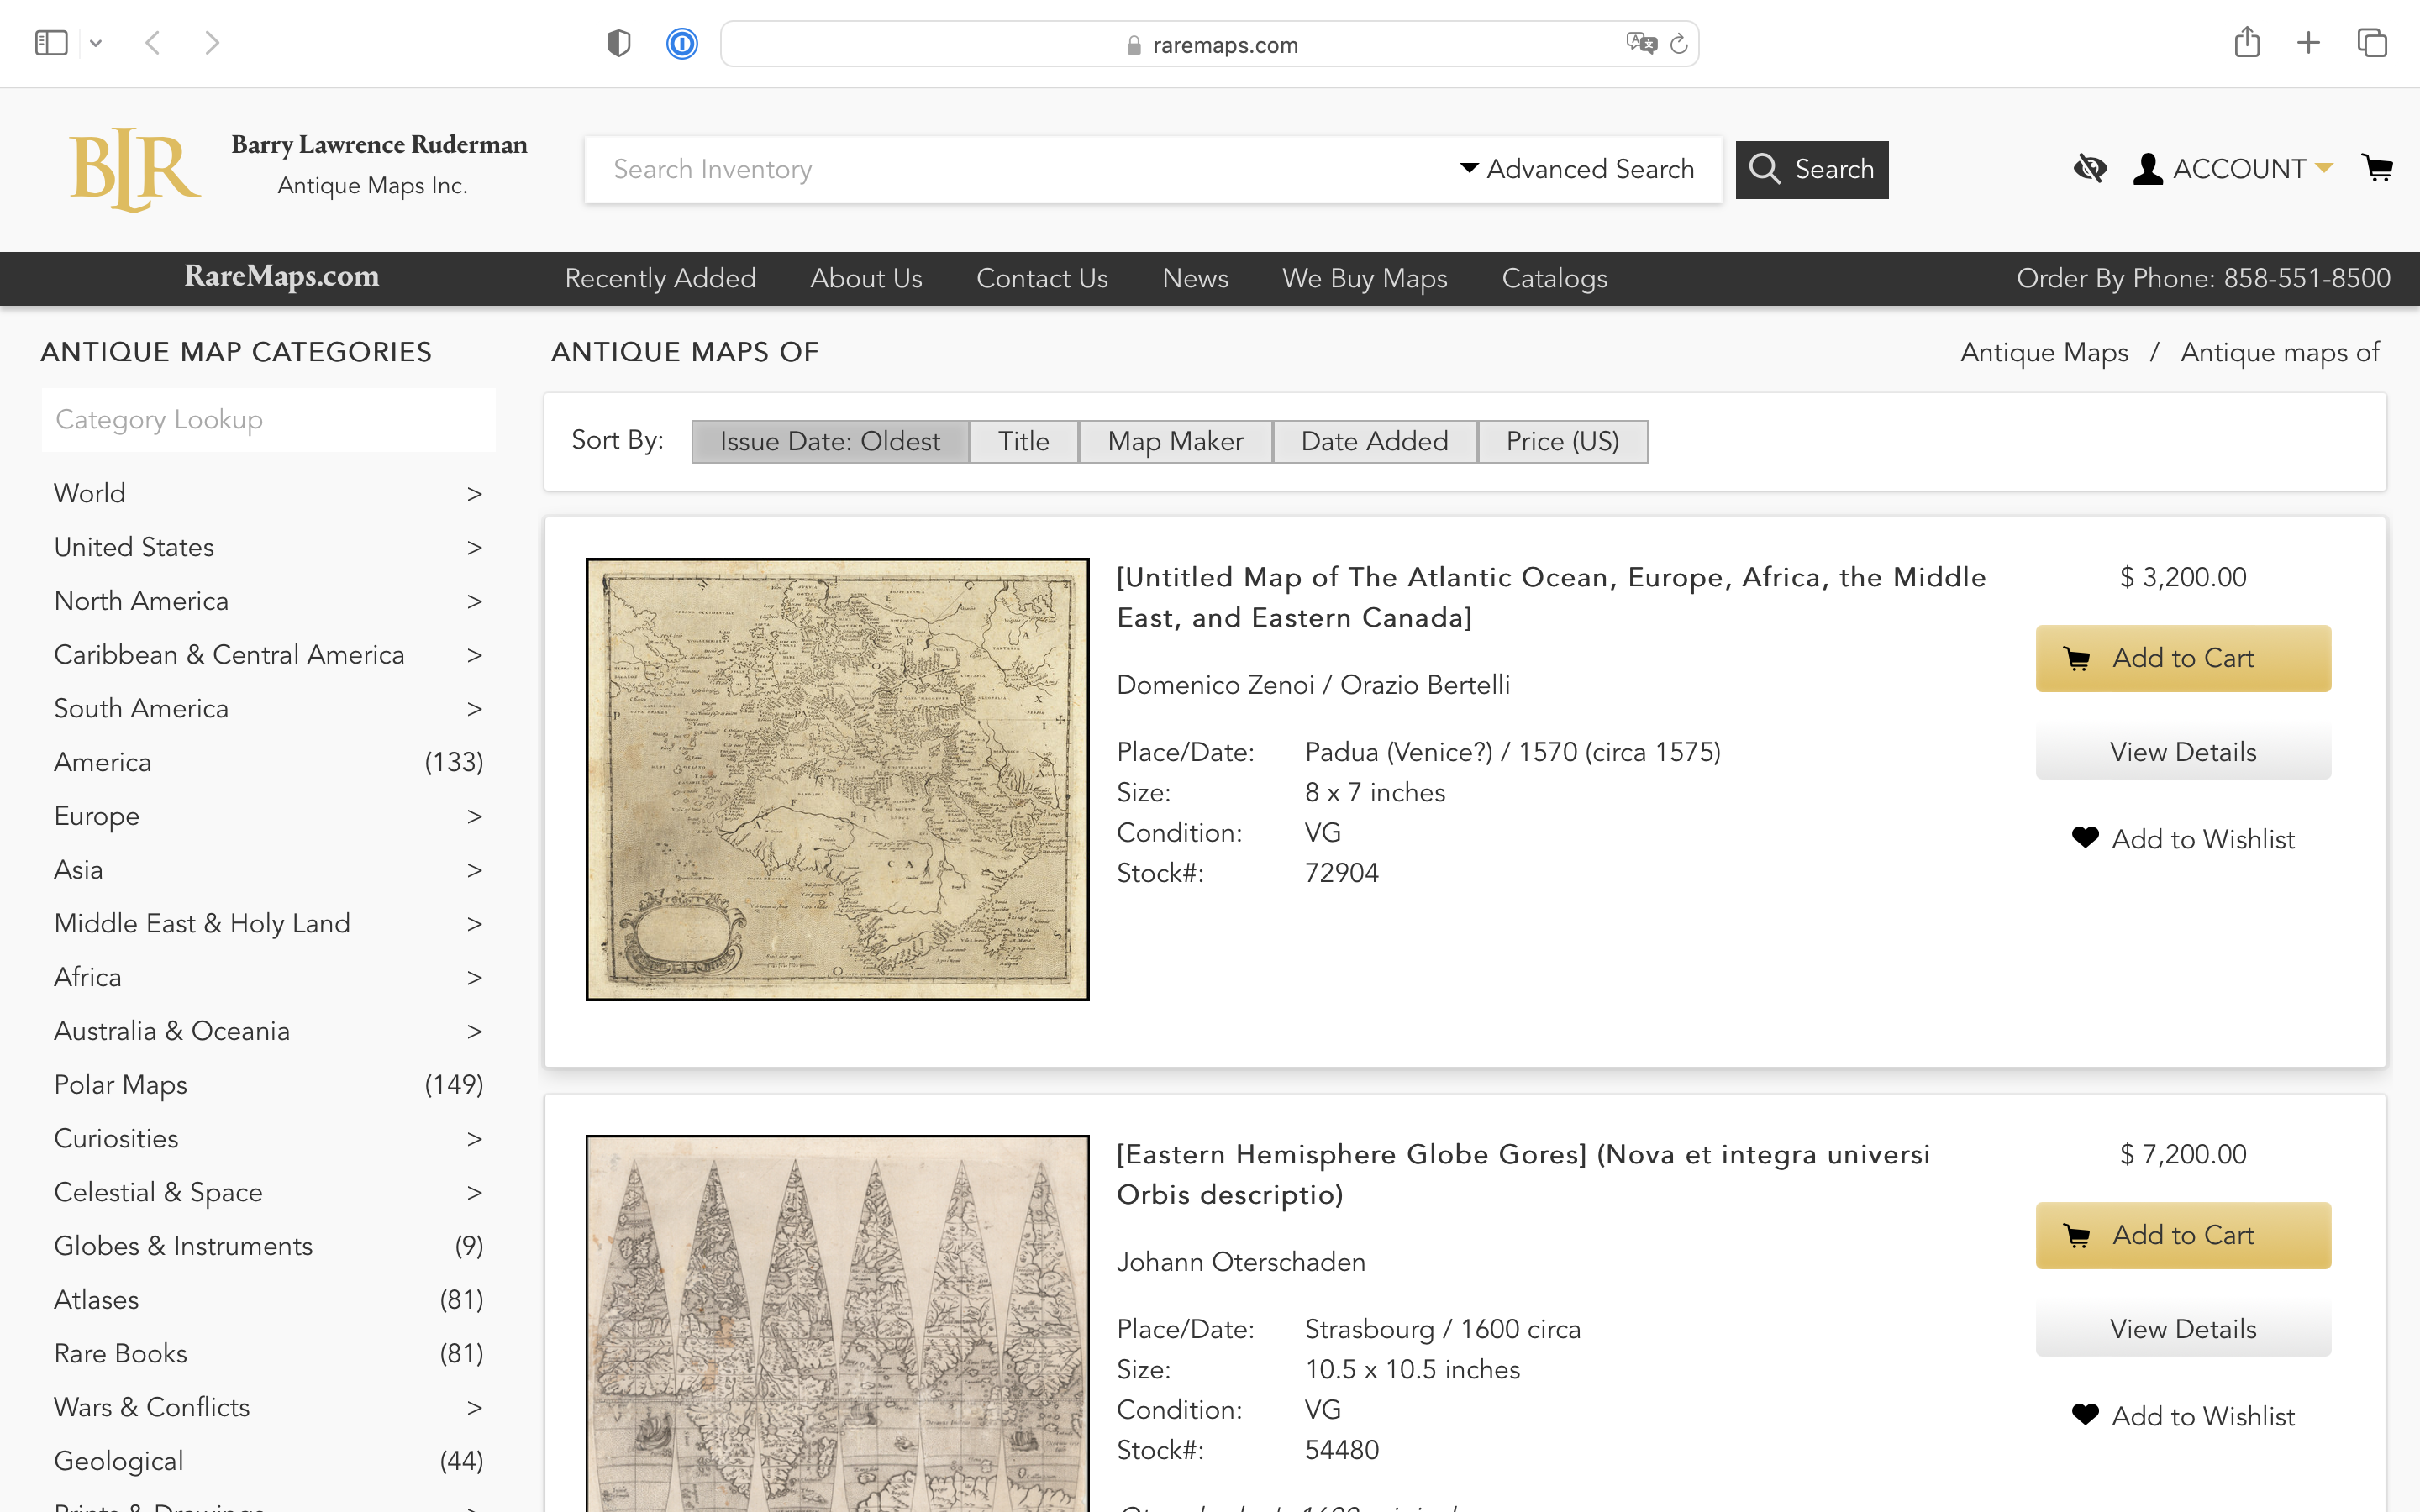This screenshot has width=2420, height=1512.
Task: Expand the World category
Action: 268,493
